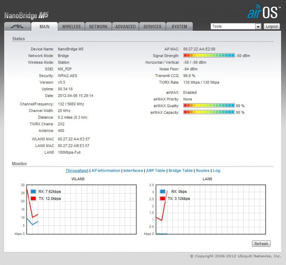Click the Refresh button
This screenshot has height=265, width=286.
(261, 244)
